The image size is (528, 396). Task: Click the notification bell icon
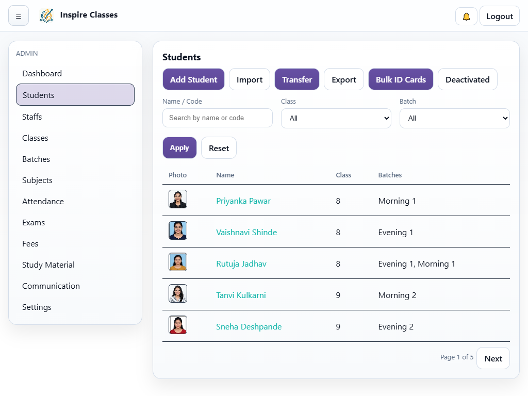tap(466, 16)
